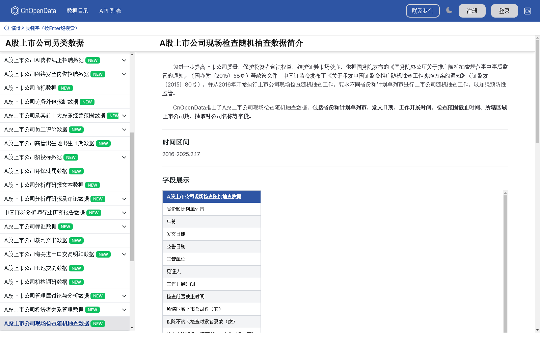Click the 主管单位 field row
The height and width of the screenshot is (338, 540).
212,259
